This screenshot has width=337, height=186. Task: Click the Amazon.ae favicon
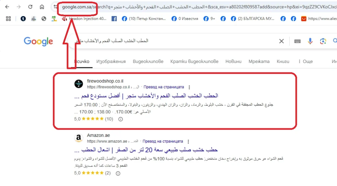coord(79,138)
